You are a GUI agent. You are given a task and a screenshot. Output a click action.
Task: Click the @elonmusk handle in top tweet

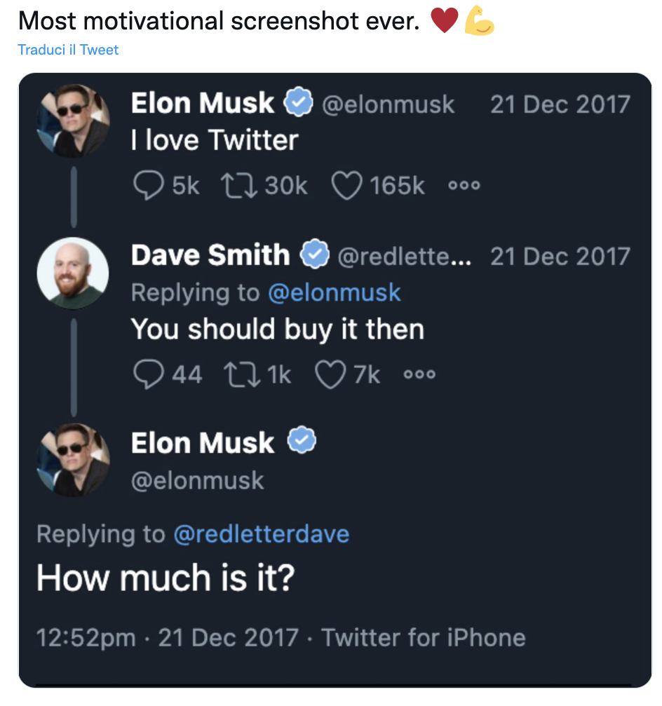(388, 105)
